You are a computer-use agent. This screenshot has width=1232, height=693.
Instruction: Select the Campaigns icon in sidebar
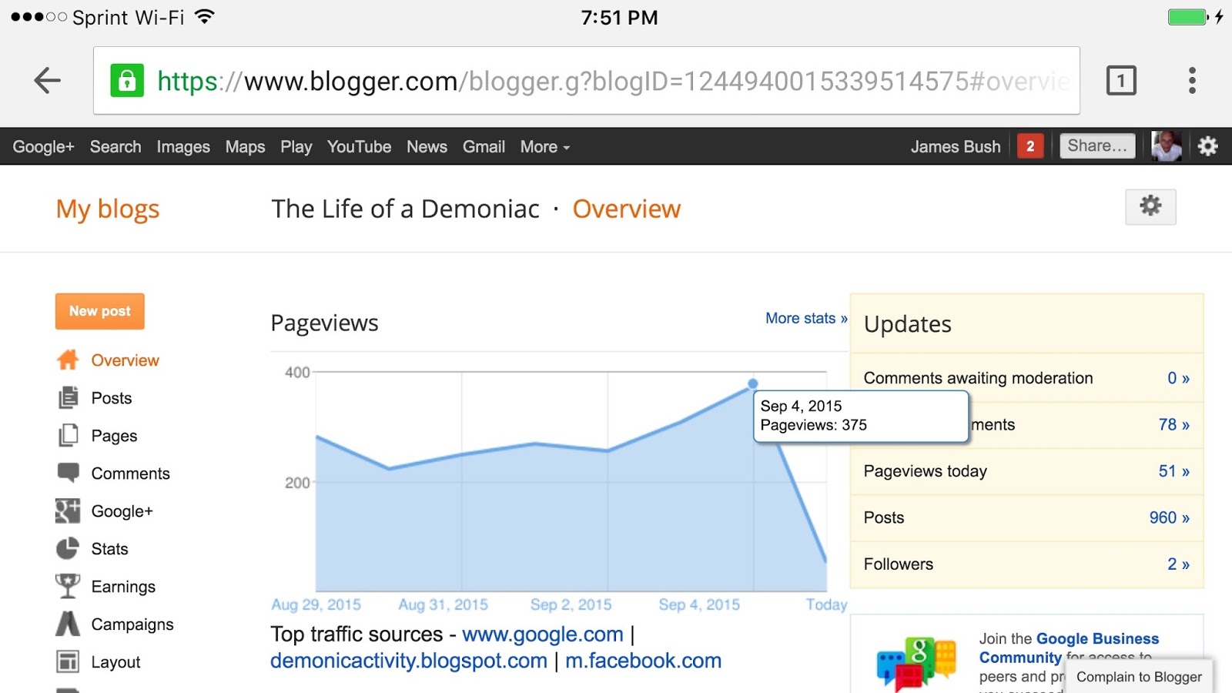coord(68,624)
